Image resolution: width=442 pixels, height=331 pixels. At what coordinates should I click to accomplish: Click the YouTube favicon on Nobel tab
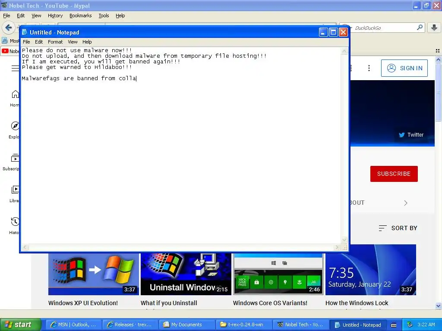5,51
